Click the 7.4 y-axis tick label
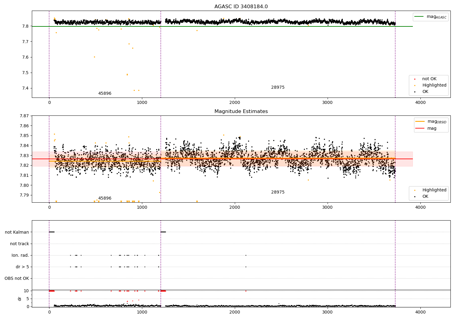The width and height of the screenshot is (455, 319). (x=25, y=88)
